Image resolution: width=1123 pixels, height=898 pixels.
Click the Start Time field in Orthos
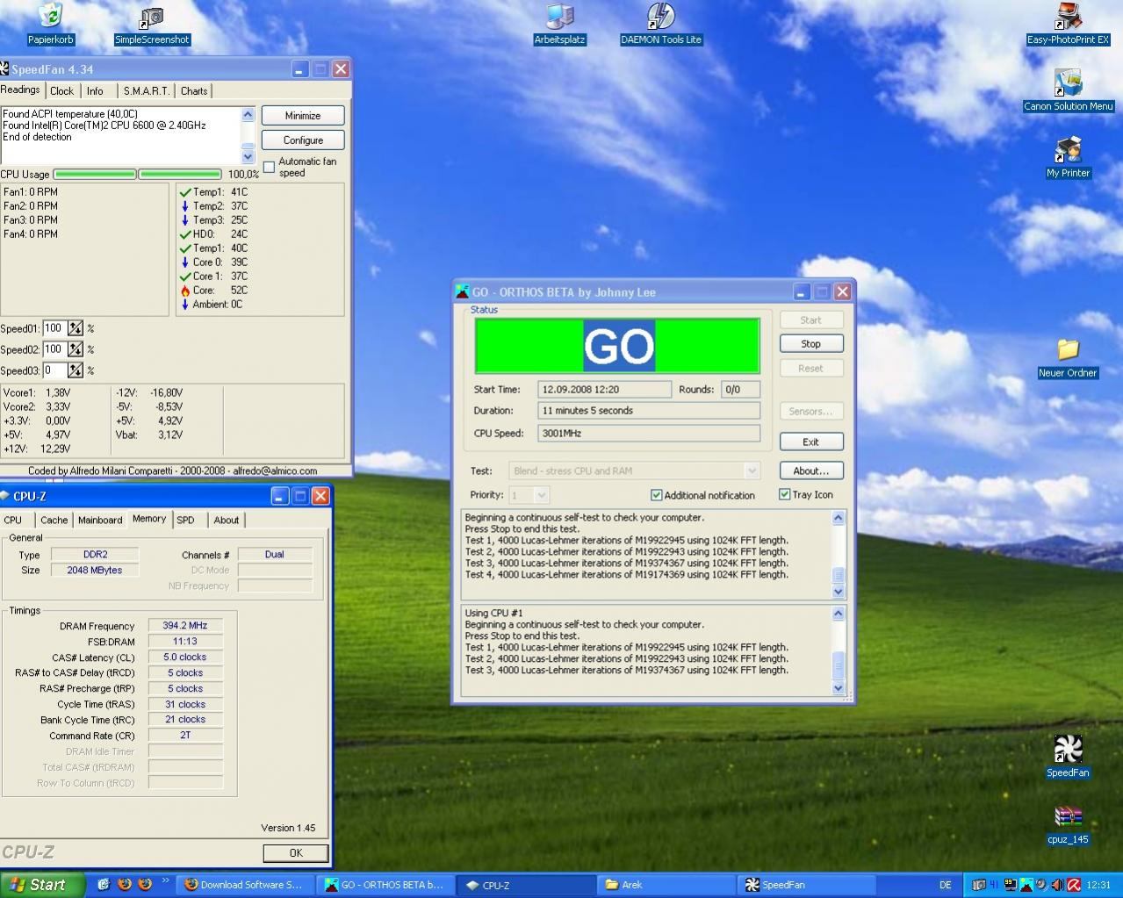(x=604, y=389)
